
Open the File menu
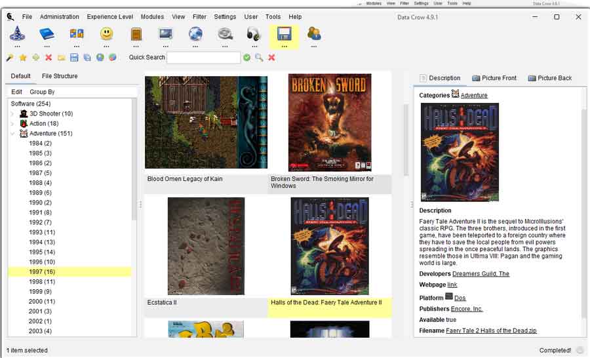(x=27, y=17)
